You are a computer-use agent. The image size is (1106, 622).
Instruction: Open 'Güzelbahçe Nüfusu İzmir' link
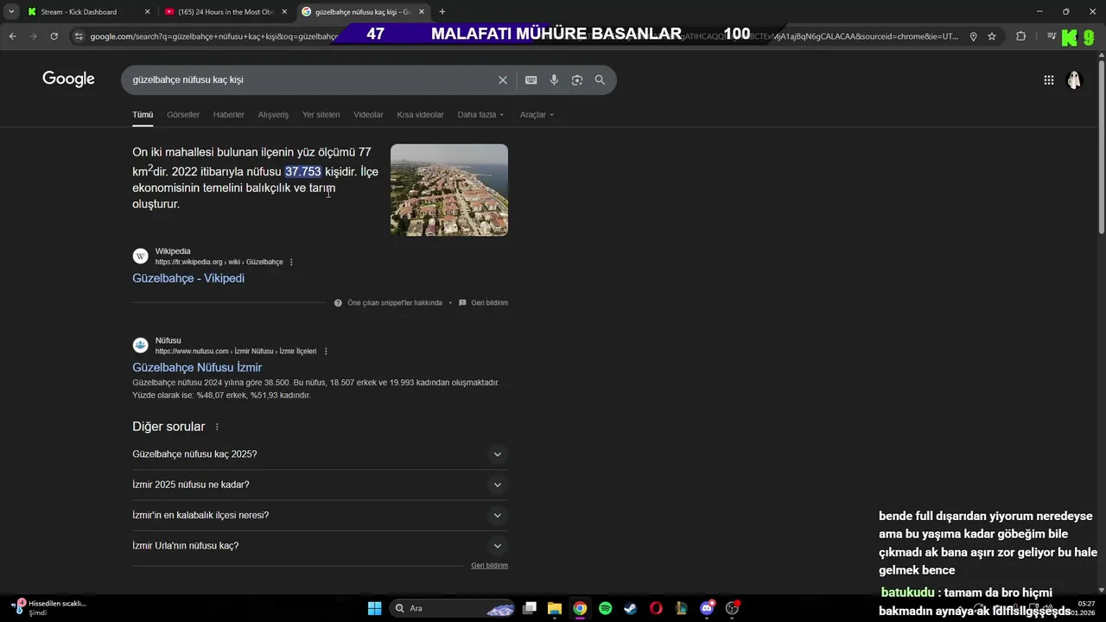[x=197, y=367]
